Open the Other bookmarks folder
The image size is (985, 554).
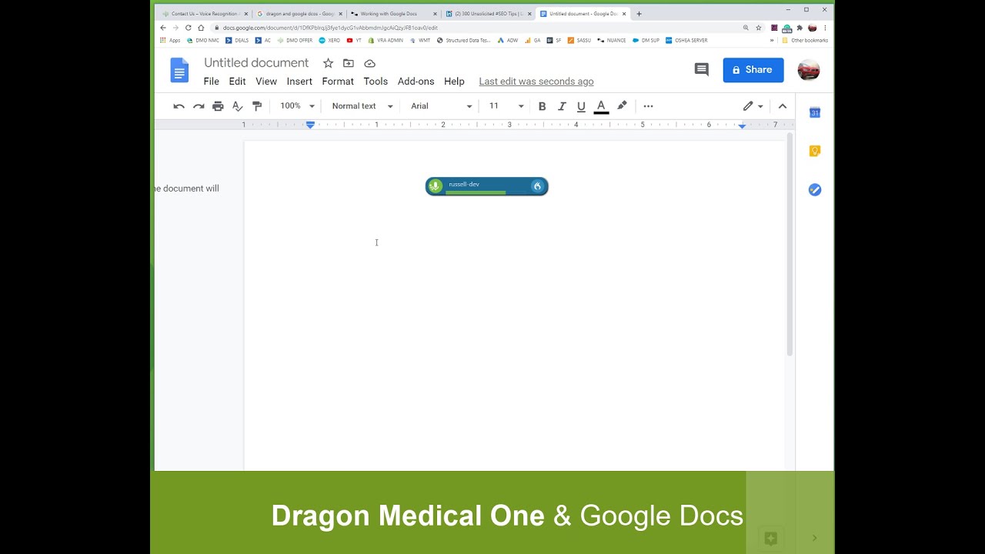pos(805,40)
